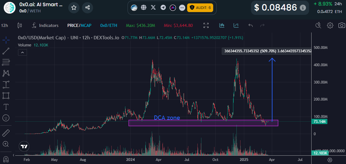Open the pink-blue M logo link
This screenshot has width=346, height=164.
[x=173, y=8]
